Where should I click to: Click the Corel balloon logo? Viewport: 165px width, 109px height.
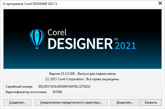[x=37, y=39]
